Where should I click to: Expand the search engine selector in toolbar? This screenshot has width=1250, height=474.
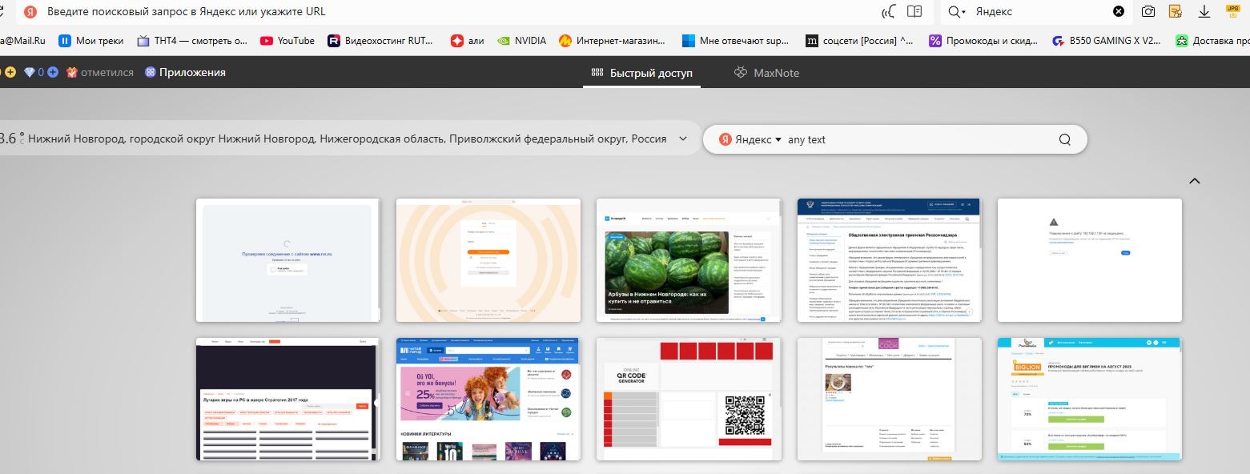tap(957, 12)
